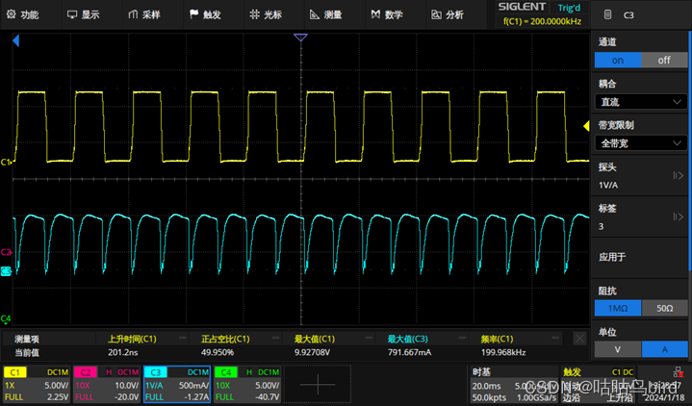This screenshot has height=406, width=692.
Task: Select the pink C2 channel label
Action: [85, 372]
